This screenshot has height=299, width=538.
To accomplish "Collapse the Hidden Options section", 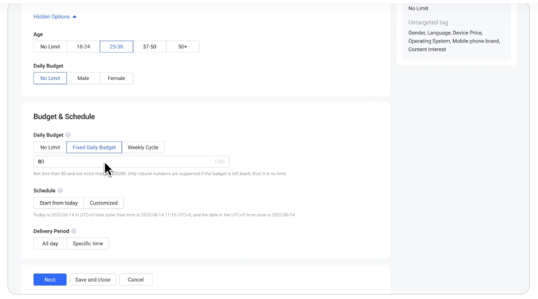I will pyautogui.click(x=54, y=17).
